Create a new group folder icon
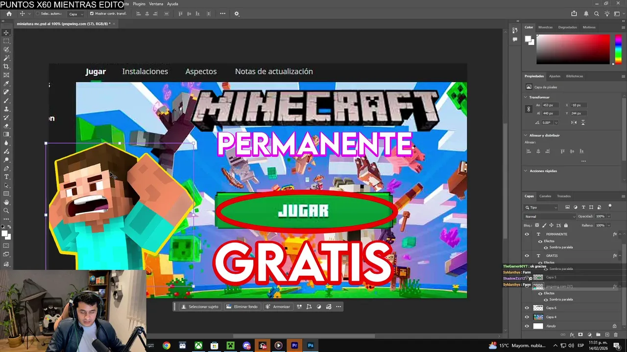627x352 pixels. (598, 335)
